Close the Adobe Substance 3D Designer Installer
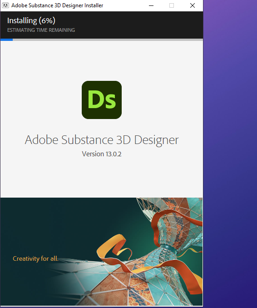The image size is (257, 308). pos(193,5)
